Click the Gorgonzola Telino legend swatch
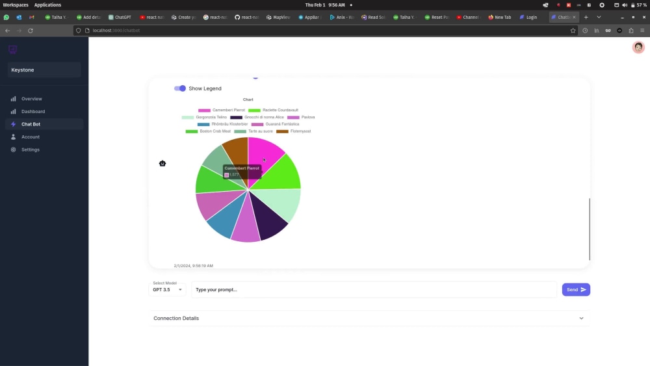The image size is (650, 366). click(188, 117)
